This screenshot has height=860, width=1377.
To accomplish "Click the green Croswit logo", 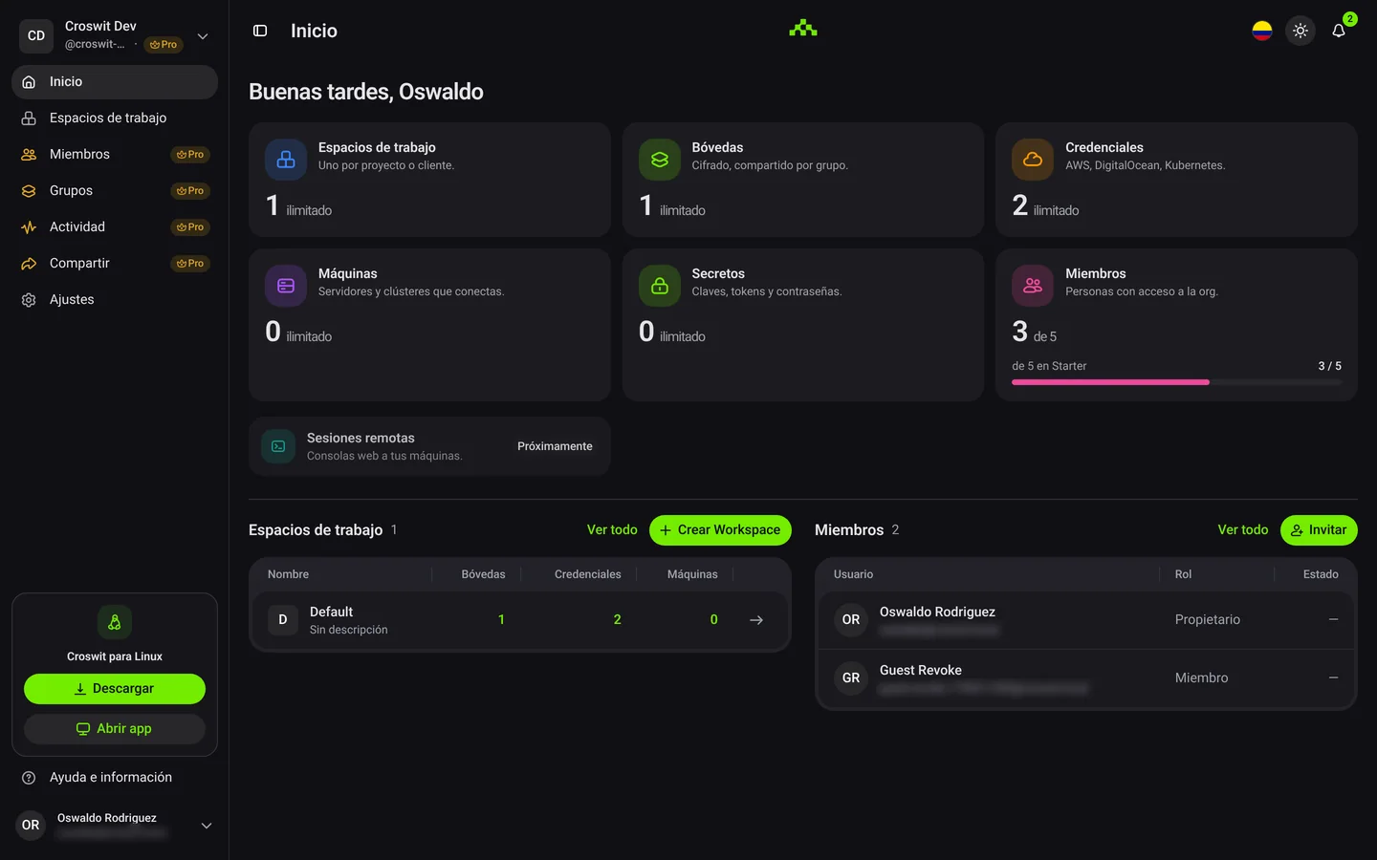I will (x=803, y=29).
